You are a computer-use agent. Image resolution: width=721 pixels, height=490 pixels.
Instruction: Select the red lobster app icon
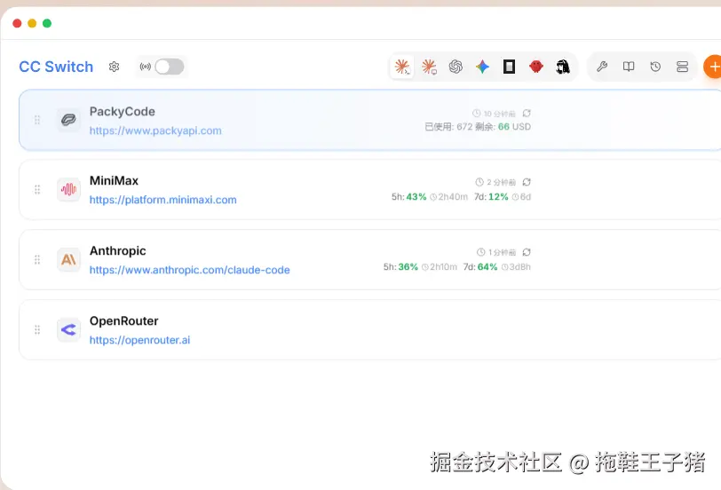535,67
